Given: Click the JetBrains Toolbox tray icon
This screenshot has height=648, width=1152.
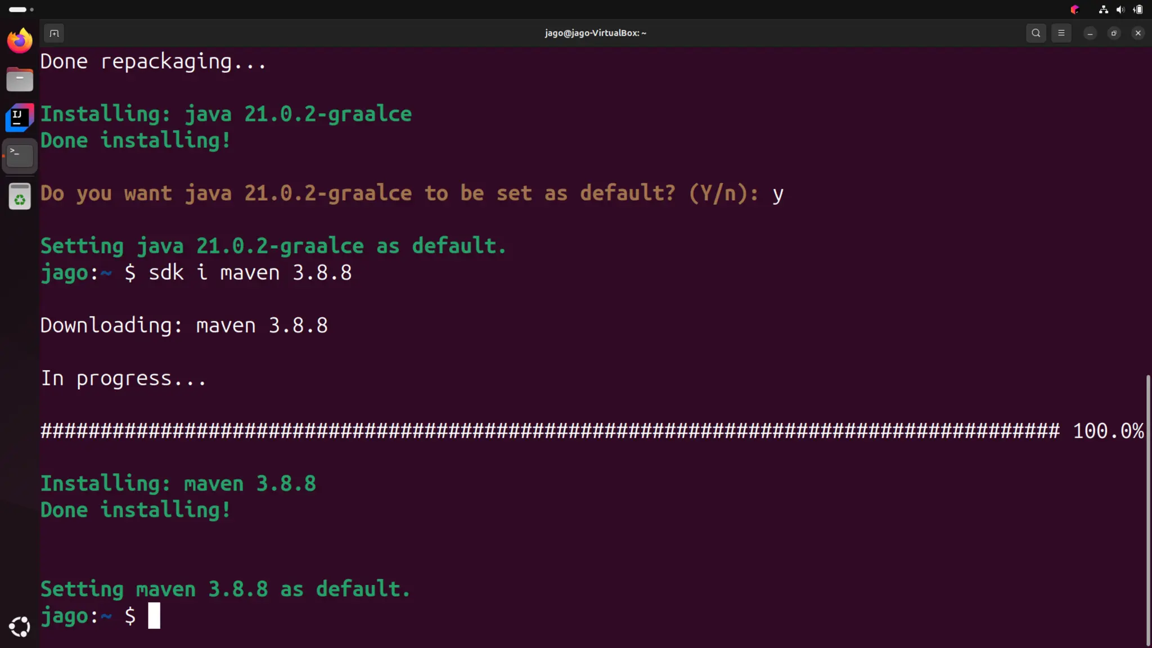Looking at the screenshot, I should 1075,10.
